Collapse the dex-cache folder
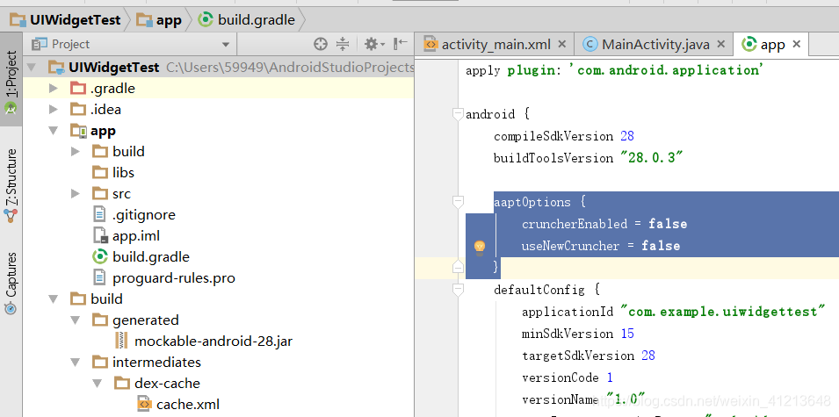Screen dimensions: 839x417 coord(97,384)
